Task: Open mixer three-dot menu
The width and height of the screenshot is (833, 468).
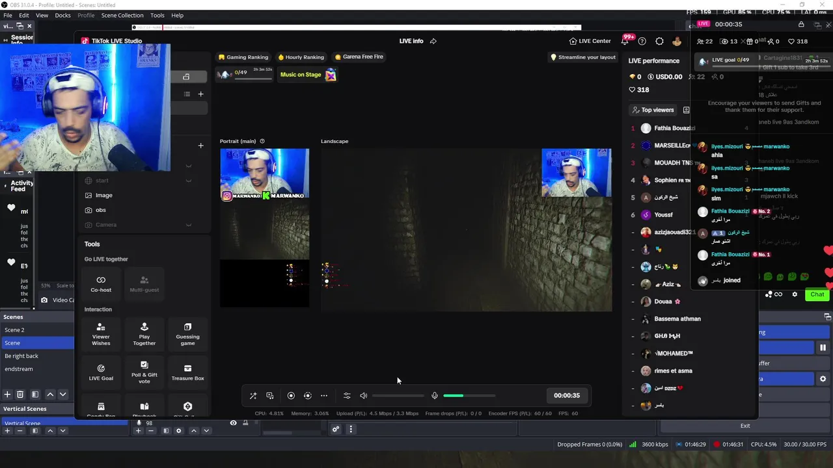Action: (351, 429)
